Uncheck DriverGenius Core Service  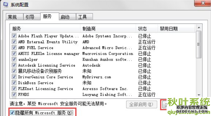coord(14,77)
